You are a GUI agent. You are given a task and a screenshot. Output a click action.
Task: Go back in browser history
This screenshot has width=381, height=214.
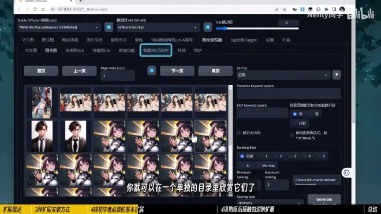click(19, 9)
